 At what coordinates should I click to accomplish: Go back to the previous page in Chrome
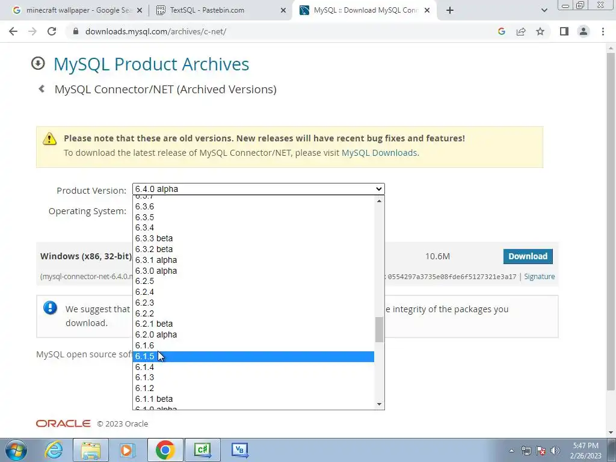point(13,31)
